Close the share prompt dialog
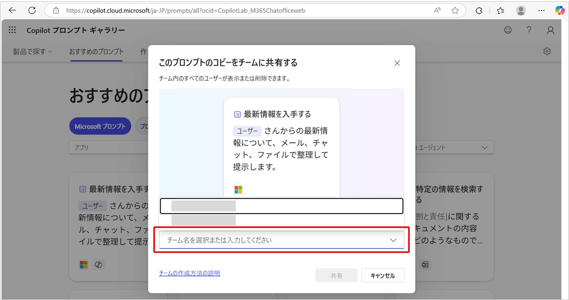The image size is (569, 300). (x=397, y=63)
